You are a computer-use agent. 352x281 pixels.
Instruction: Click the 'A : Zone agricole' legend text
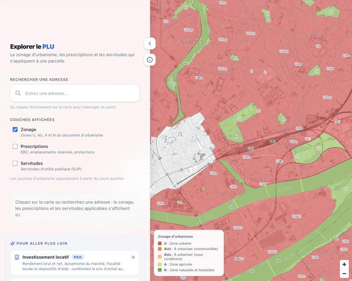(178, 264)
